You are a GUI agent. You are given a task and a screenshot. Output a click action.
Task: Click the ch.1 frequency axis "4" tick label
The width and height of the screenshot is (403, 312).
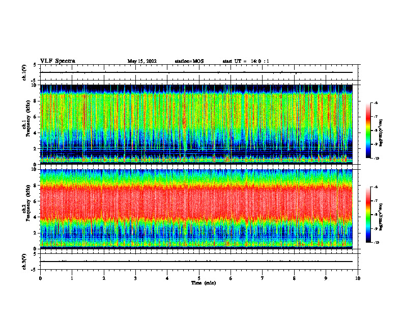click(35, 133)
